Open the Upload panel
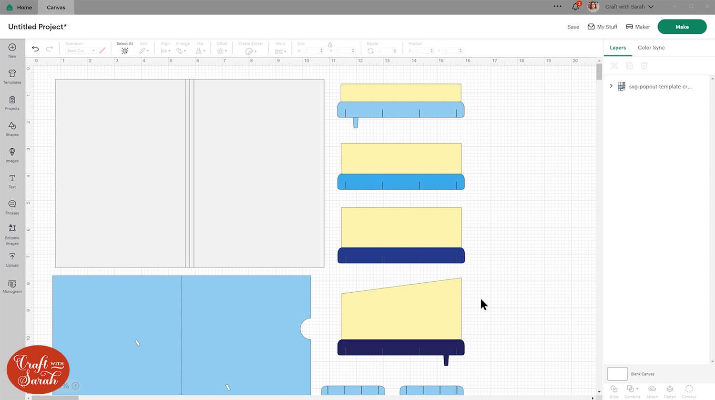715x400 pixels. click(12, 260)
